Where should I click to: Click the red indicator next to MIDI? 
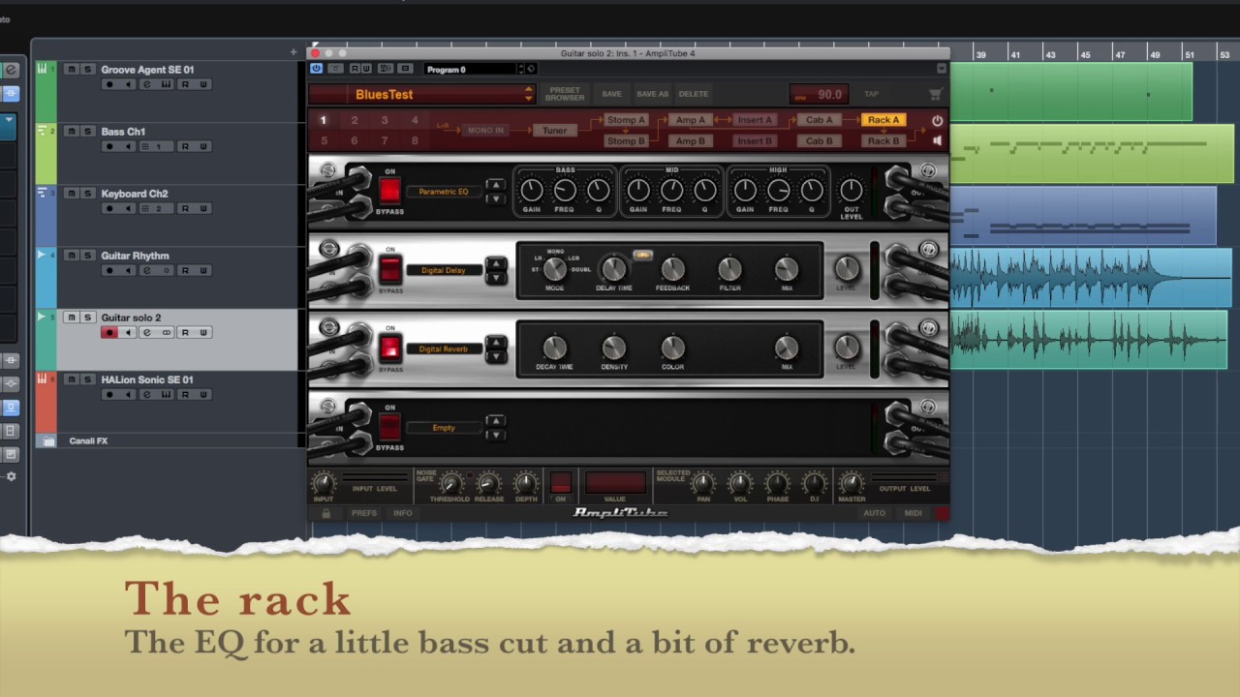click(941, 513)
